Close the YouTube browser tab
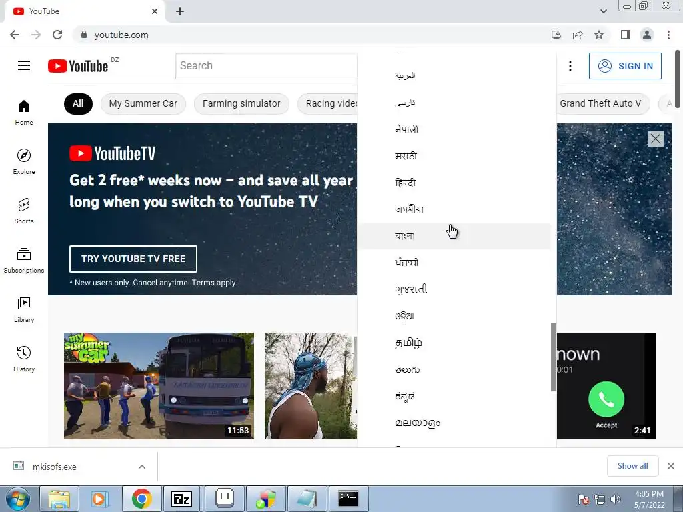 tap(155, 11)
